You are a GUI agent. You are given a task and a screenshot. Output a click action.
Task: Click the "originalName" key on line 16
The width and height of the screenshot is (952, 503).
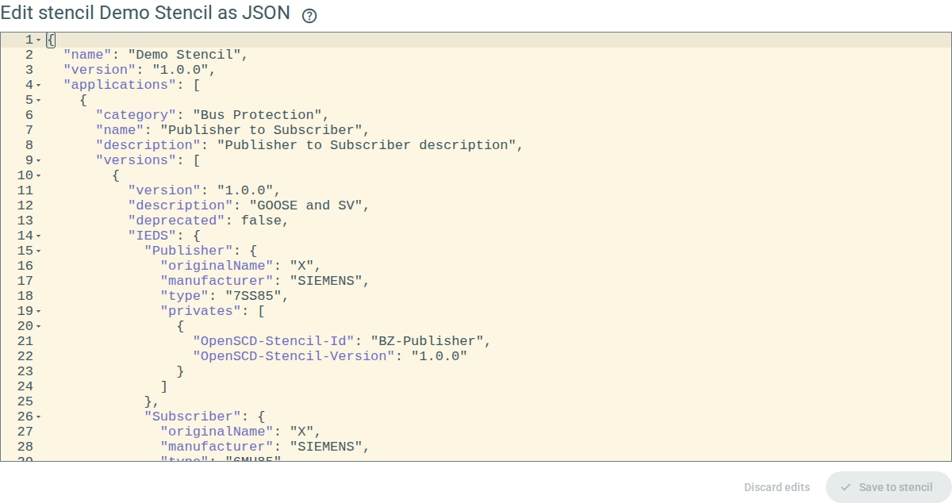(x=217, y=266)
